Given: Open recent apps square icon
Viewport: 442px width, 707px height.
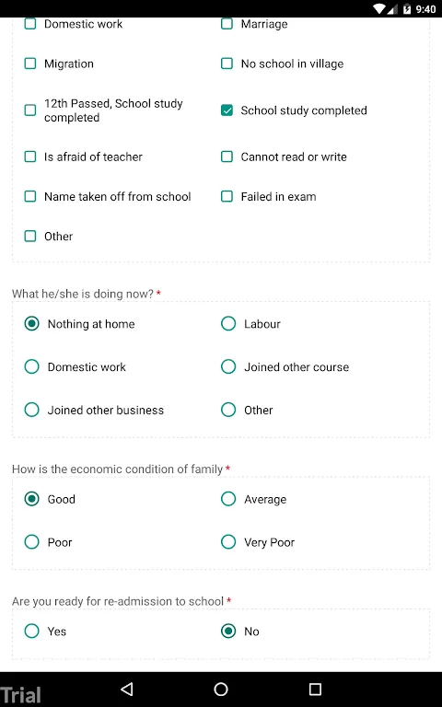Looking at the screenshot, I should [x=315, y=689].
